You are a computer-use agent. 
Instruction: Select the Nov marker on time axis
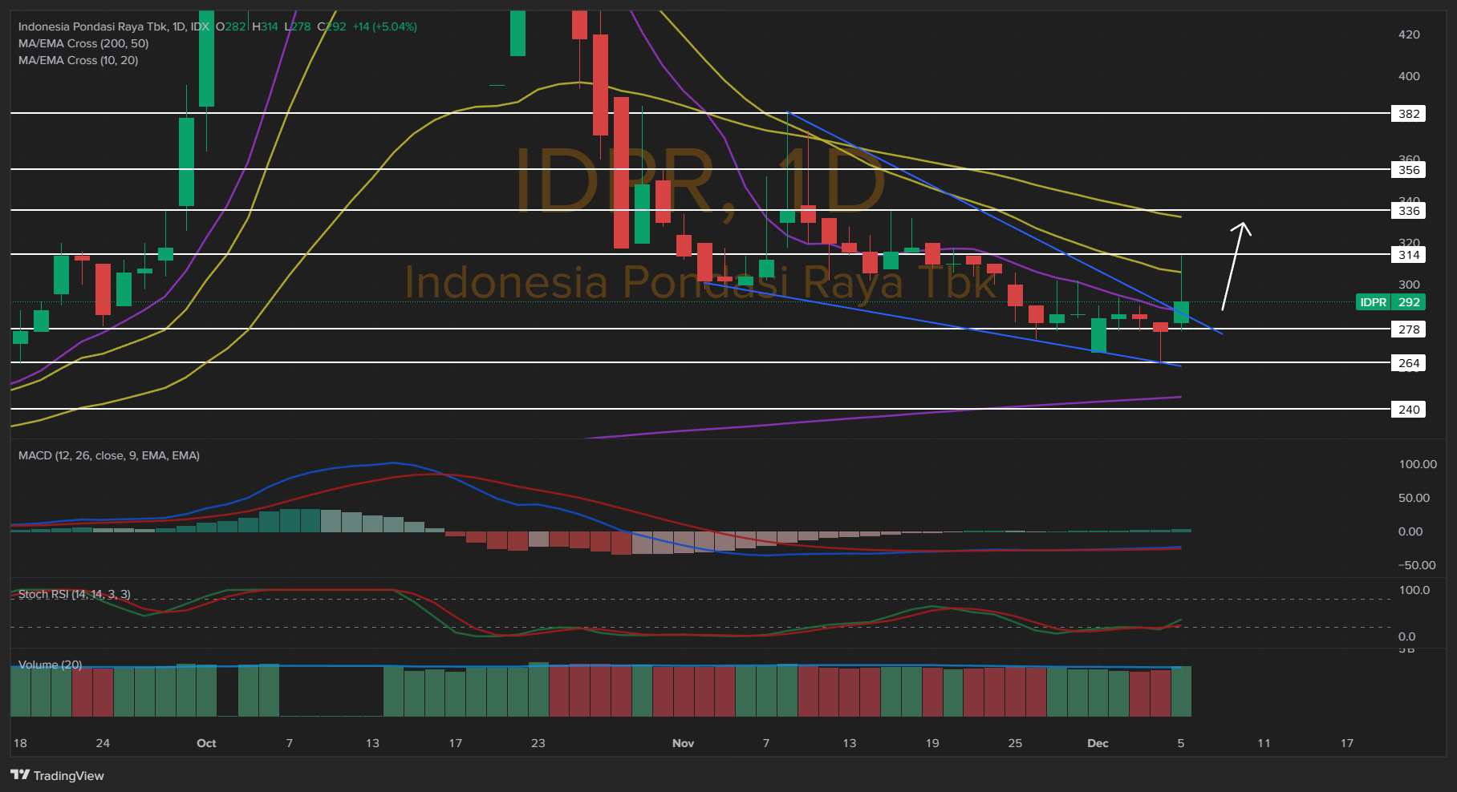pos(683,743)
